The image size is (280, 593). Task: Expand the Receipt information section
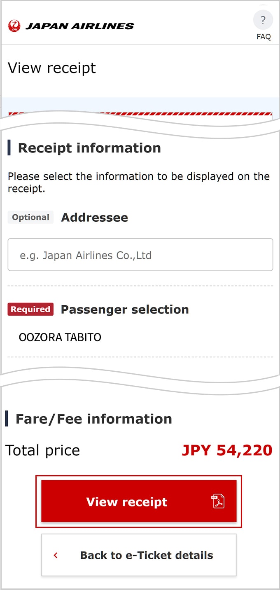click(x=89, y=148)
